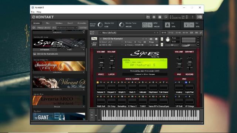Toggle the metronome icon button
The width and height of the screenshot is (237, 133).
point(167,25)
